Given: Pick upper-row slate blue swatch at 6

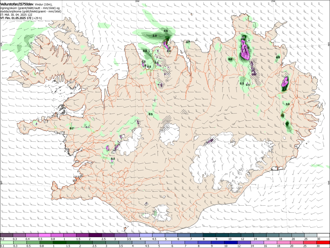Looking at the screenshot, I should (184, 235).
